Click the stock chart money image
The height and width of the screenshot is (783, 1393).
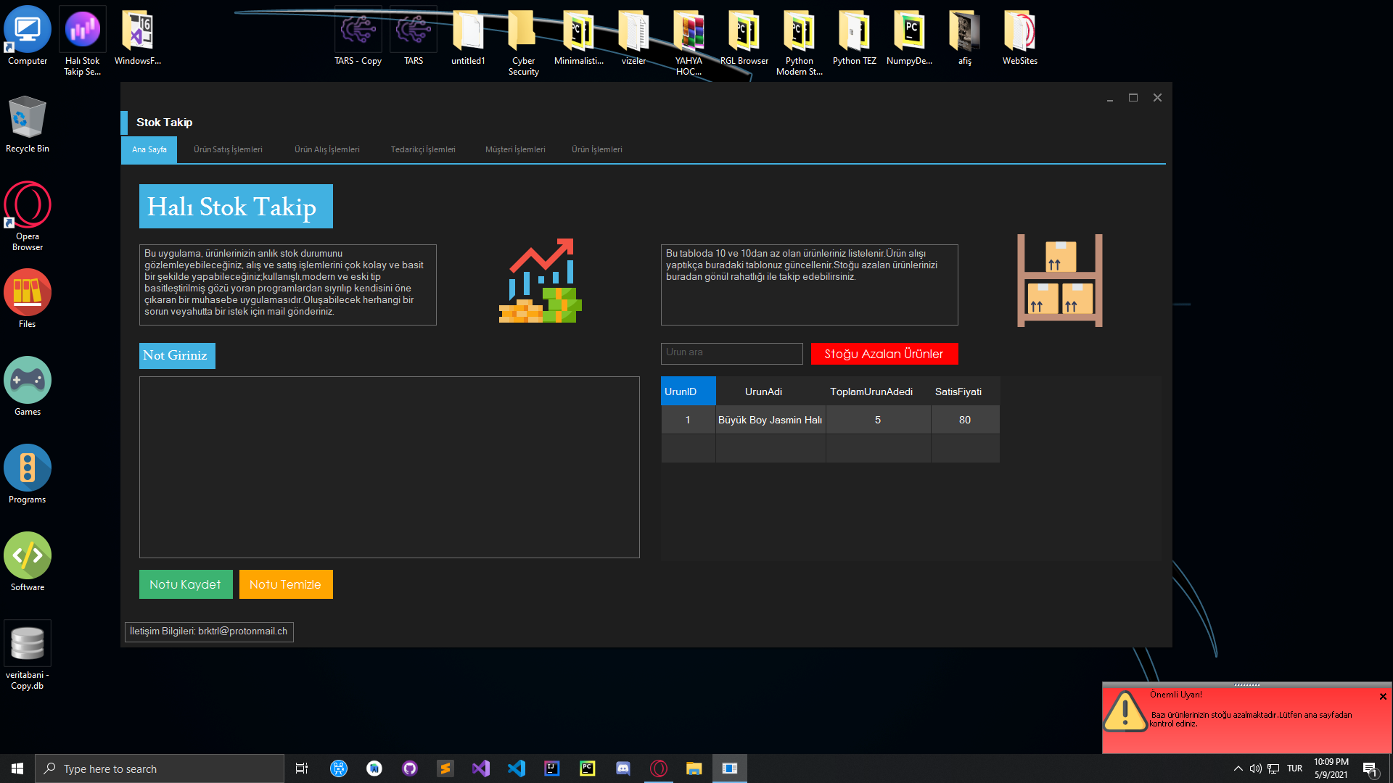(541, 281)
